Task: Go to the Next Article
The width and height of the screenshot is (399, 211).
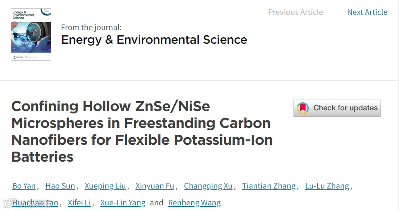Action: pyautogui.click(x=367, y=12)
